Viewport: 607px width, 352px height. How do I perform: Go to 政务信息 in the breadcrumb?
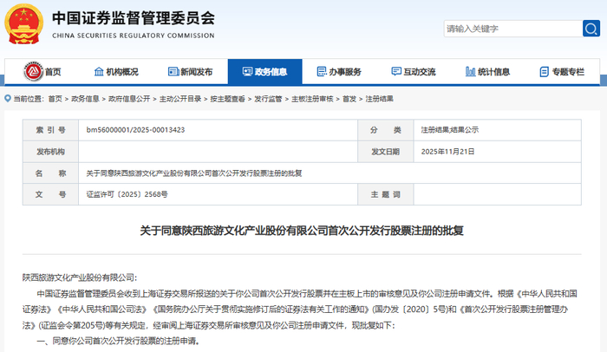[x=85, y=99]
